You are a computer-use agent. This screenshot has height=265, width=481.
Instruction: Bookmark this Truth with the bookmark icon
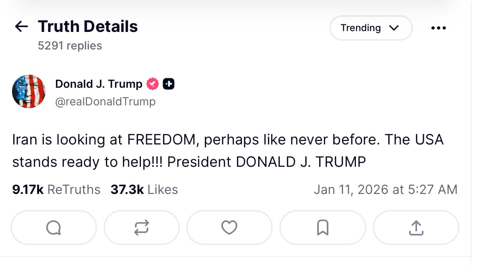pyautogui.click(x=322, y=227)
